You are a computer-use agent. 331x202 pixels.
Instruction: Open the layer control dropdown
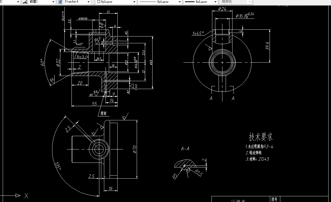coord(18,2)
